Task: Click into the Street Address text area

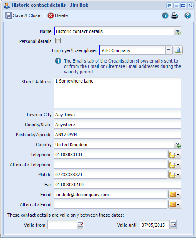Action: [x=118, y=92]
